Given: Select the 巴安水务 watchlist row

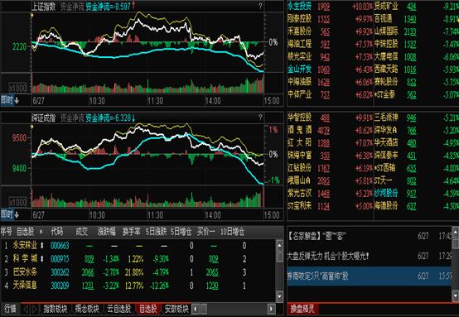Looking at the screenshot, I should [x=138, y=272].
